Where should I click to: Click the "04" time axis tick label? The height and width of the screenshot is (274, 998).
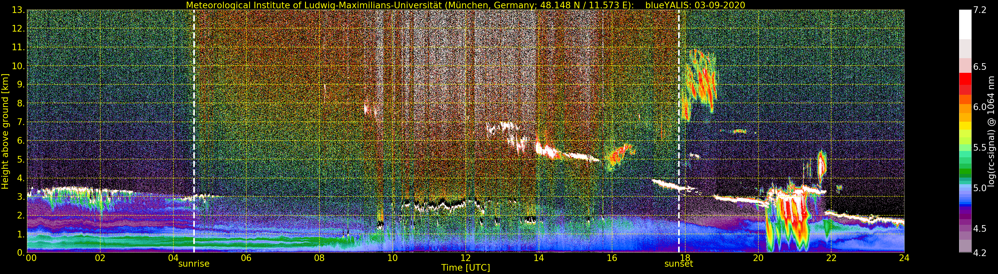click(173, 258)
